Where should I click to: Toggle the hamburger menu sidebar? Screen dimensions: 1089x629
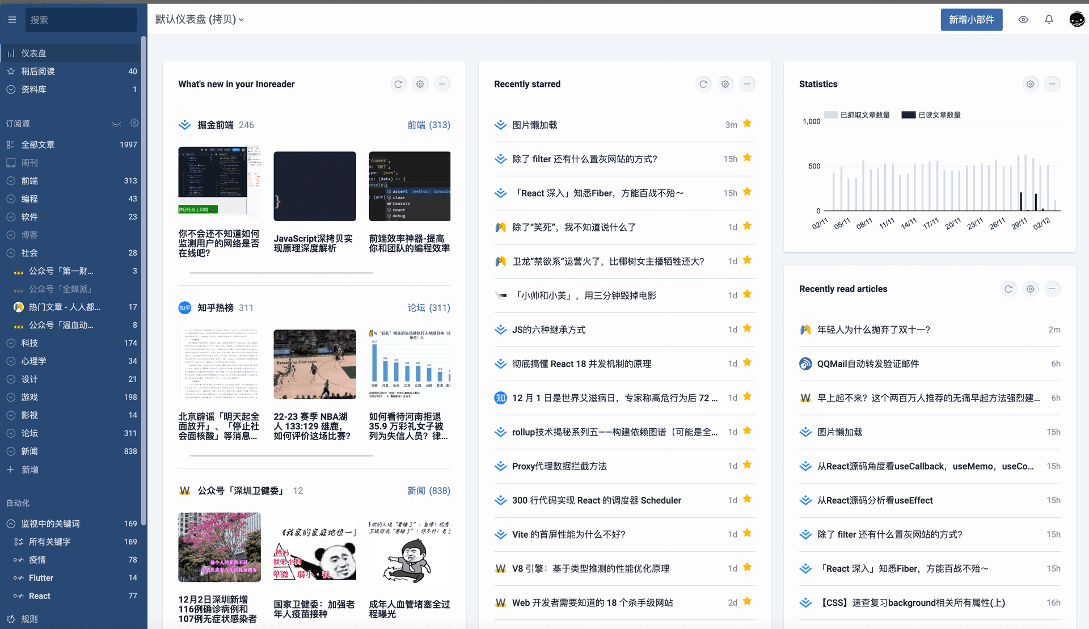click(12, 20)
